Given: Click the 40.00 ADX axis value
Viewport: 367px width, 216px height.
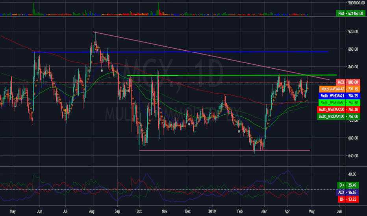Looking at the screenshot, I should pyautogui.click(x=352, y=174).
